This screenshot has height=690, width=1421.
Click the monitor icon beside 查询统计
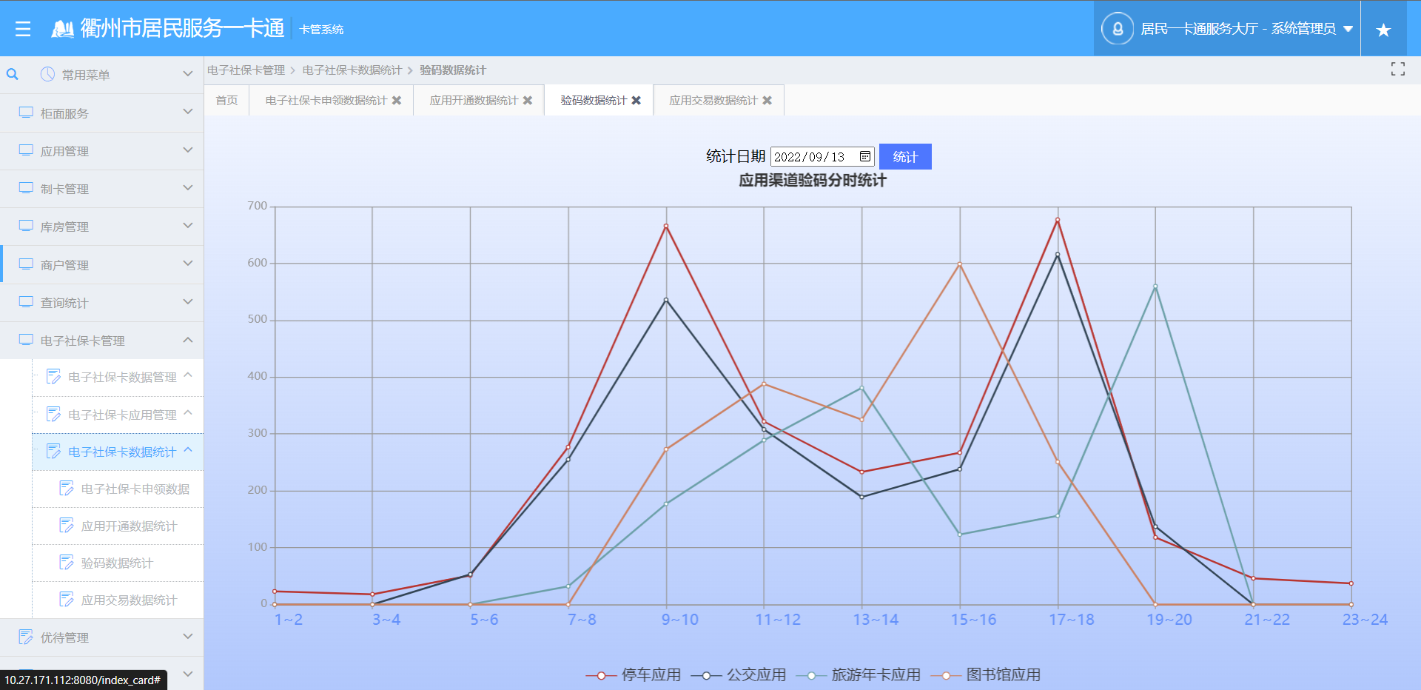coord(26,302)
